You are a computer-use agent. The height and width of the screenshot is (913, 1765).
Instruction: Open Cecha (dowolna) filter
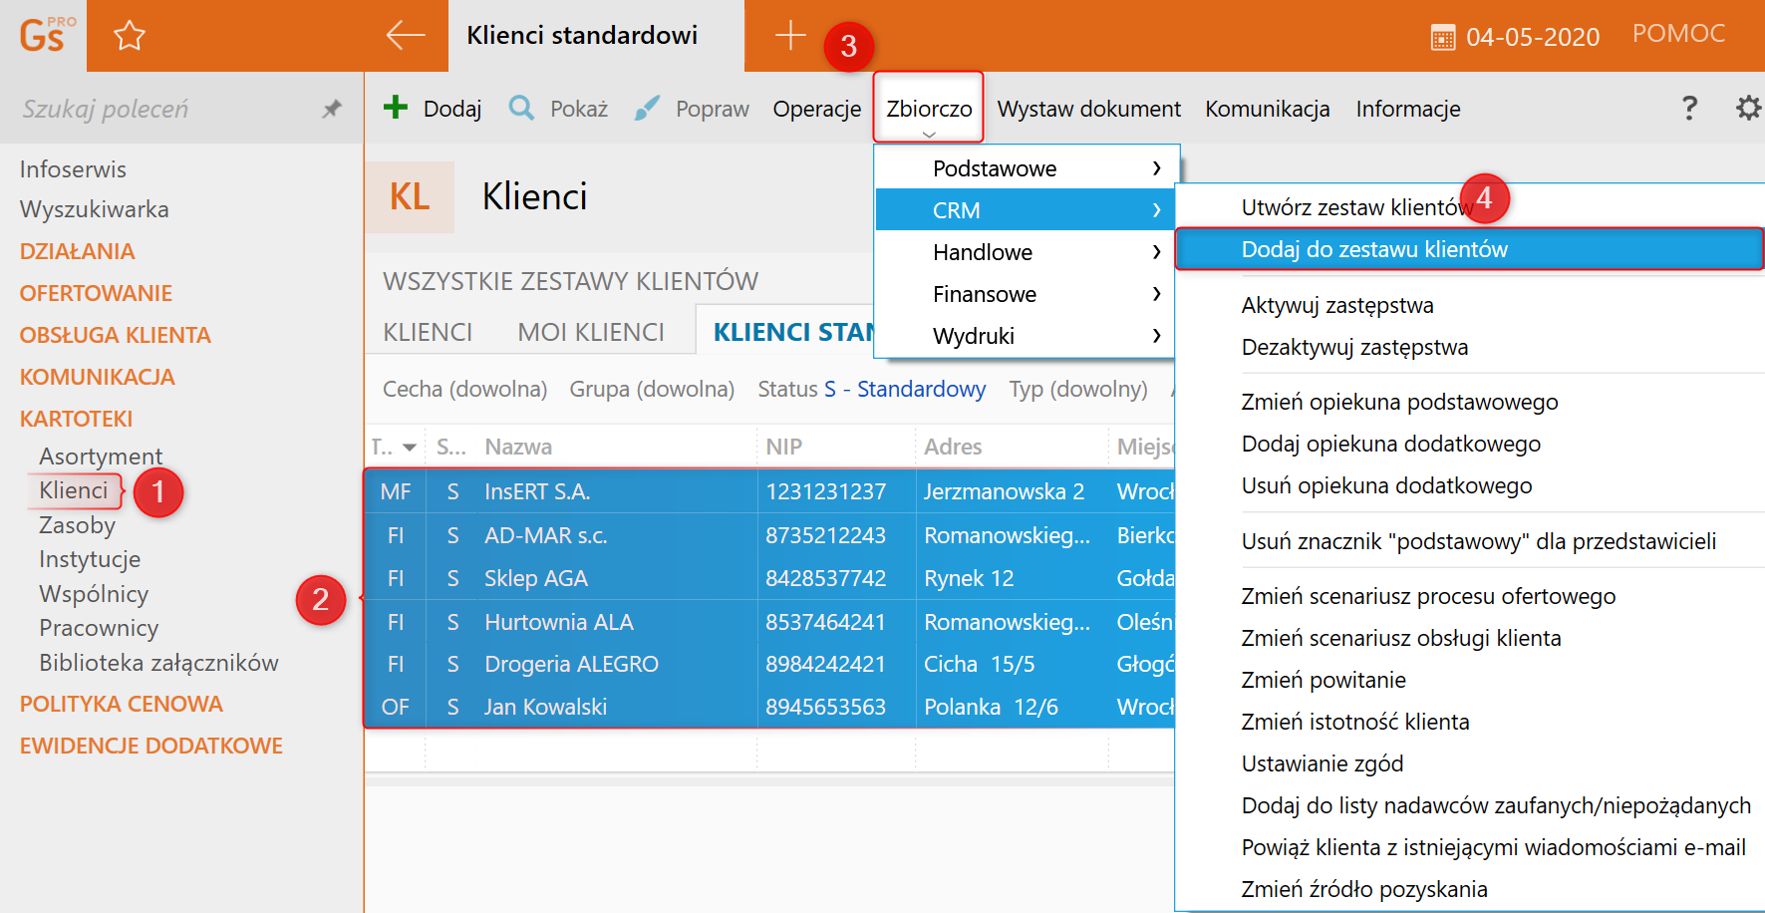pyautogui.click(x=464, y=389)
